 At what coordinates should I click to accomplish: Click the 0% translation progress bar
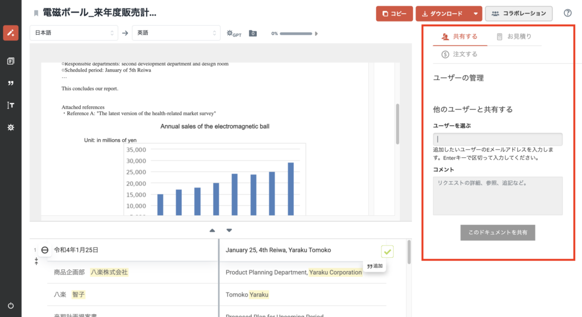296,34
